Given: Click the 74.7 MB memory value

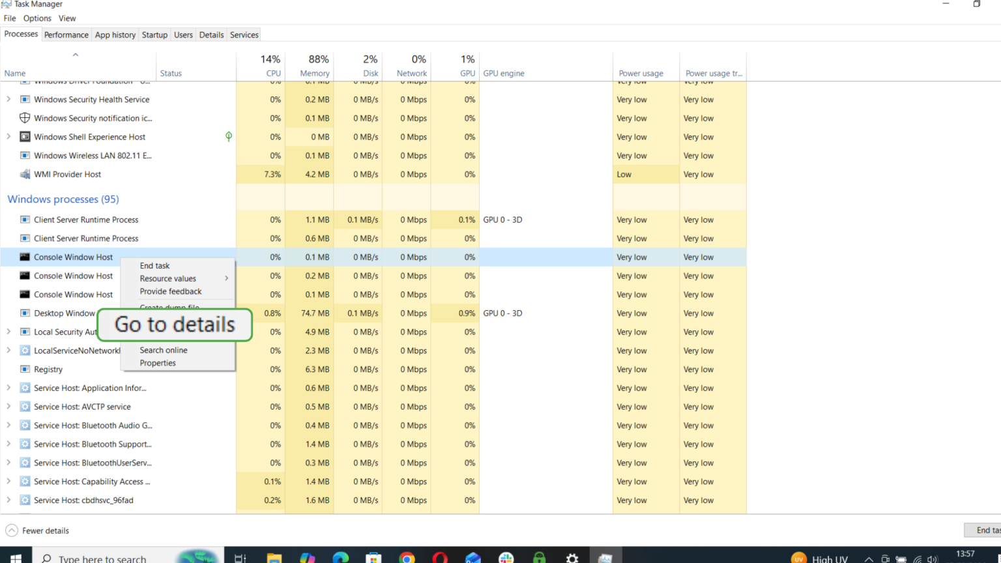Looking at the screenshot, I should click(x=315, y=313).
